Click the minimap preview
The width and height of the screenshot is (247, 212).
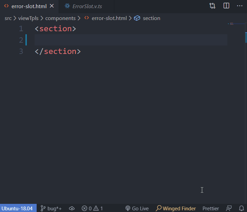[236, 24]
